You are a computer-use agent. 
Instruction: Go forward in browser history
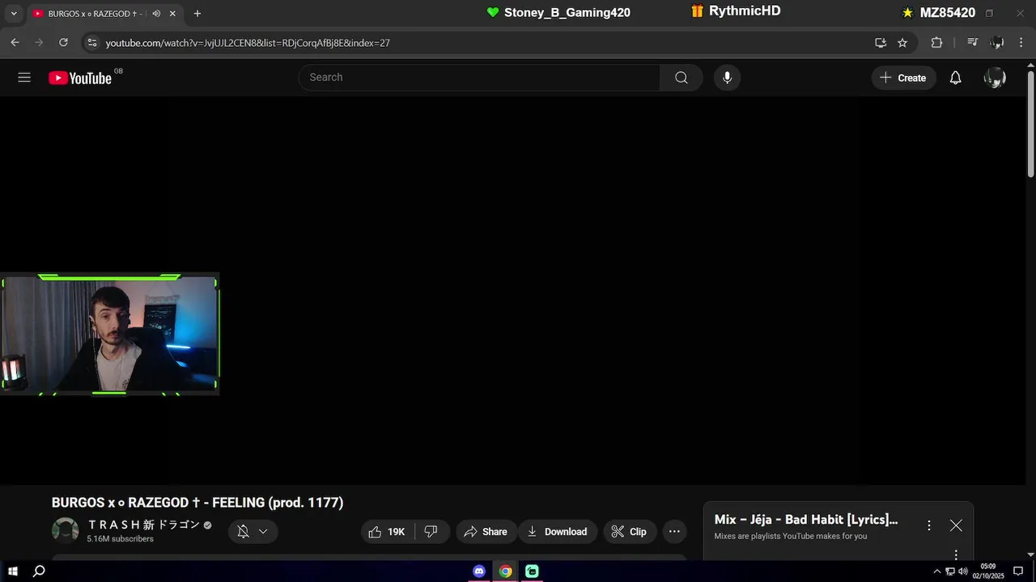(39, 42)
